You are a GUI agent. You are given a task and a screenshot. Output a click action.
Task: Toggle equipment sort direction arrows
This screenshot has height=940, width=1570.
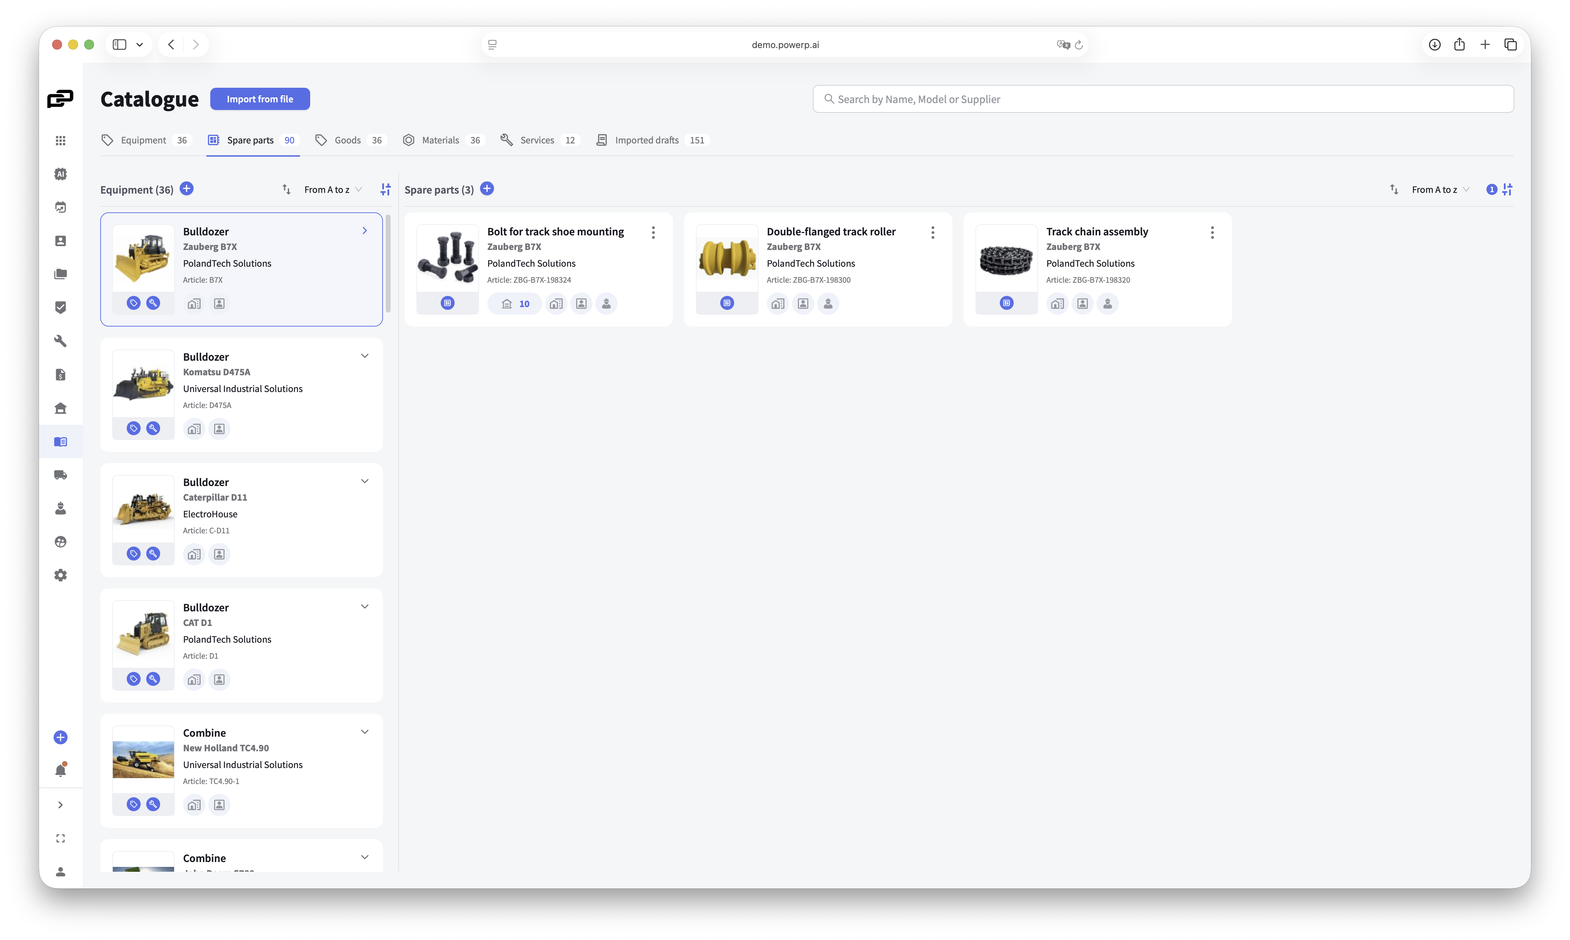point(286,189)
